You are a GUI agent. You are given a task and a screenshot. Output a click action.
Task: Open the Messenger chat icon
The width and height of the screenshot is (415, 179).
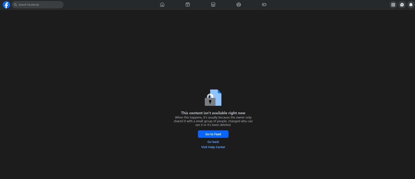coord(402,5)
